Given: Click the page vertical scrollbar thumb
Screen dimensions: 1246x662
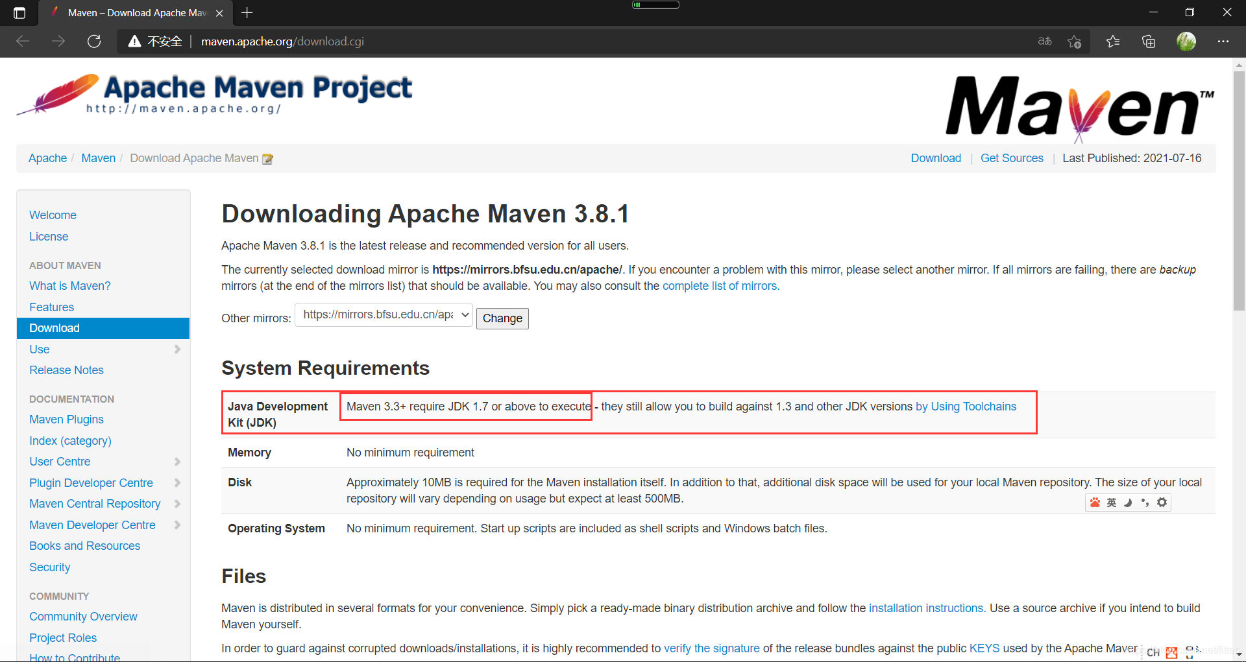Looking at the screenshot, I should click(x=1239, y=191).
